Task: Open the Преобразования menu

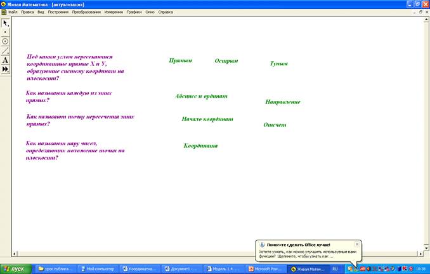Action: (86, 12)
